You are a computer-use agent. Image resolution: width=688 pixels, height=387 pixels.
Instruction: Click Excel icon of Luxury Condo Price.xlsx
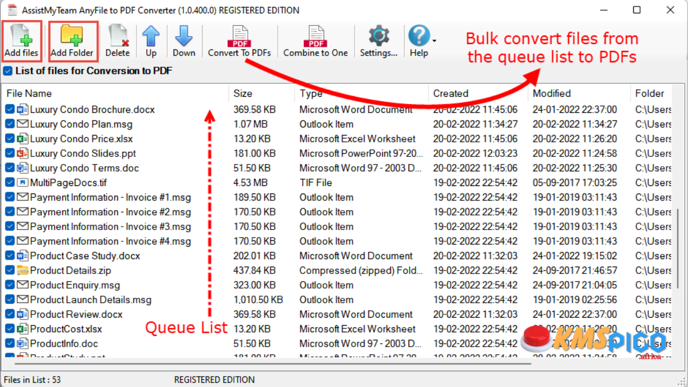23,139
